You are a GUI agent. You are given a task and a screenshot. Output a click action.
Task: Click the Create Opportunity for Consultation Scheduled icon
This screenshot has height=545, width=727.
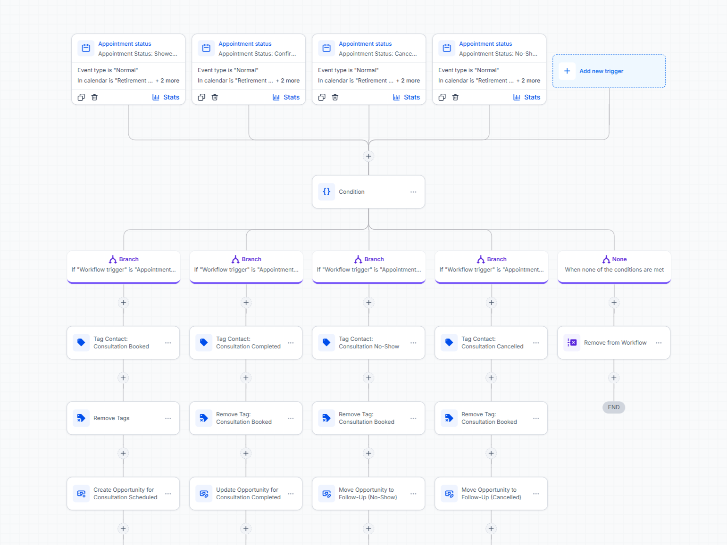tap(81, 494)
